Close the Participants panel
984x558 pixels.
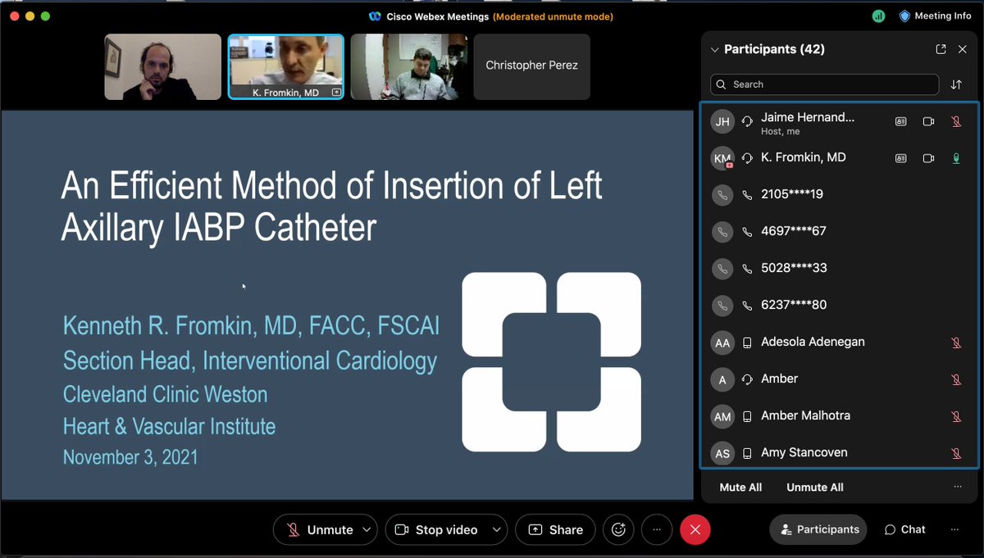tap(963, 49)
